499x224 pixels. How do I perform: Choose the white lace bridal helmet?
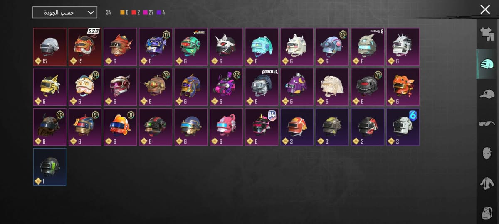332,87
